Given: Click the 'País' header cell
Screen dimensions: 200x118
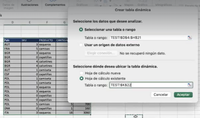Looking at the screenshot, I should tap(13, 40).
